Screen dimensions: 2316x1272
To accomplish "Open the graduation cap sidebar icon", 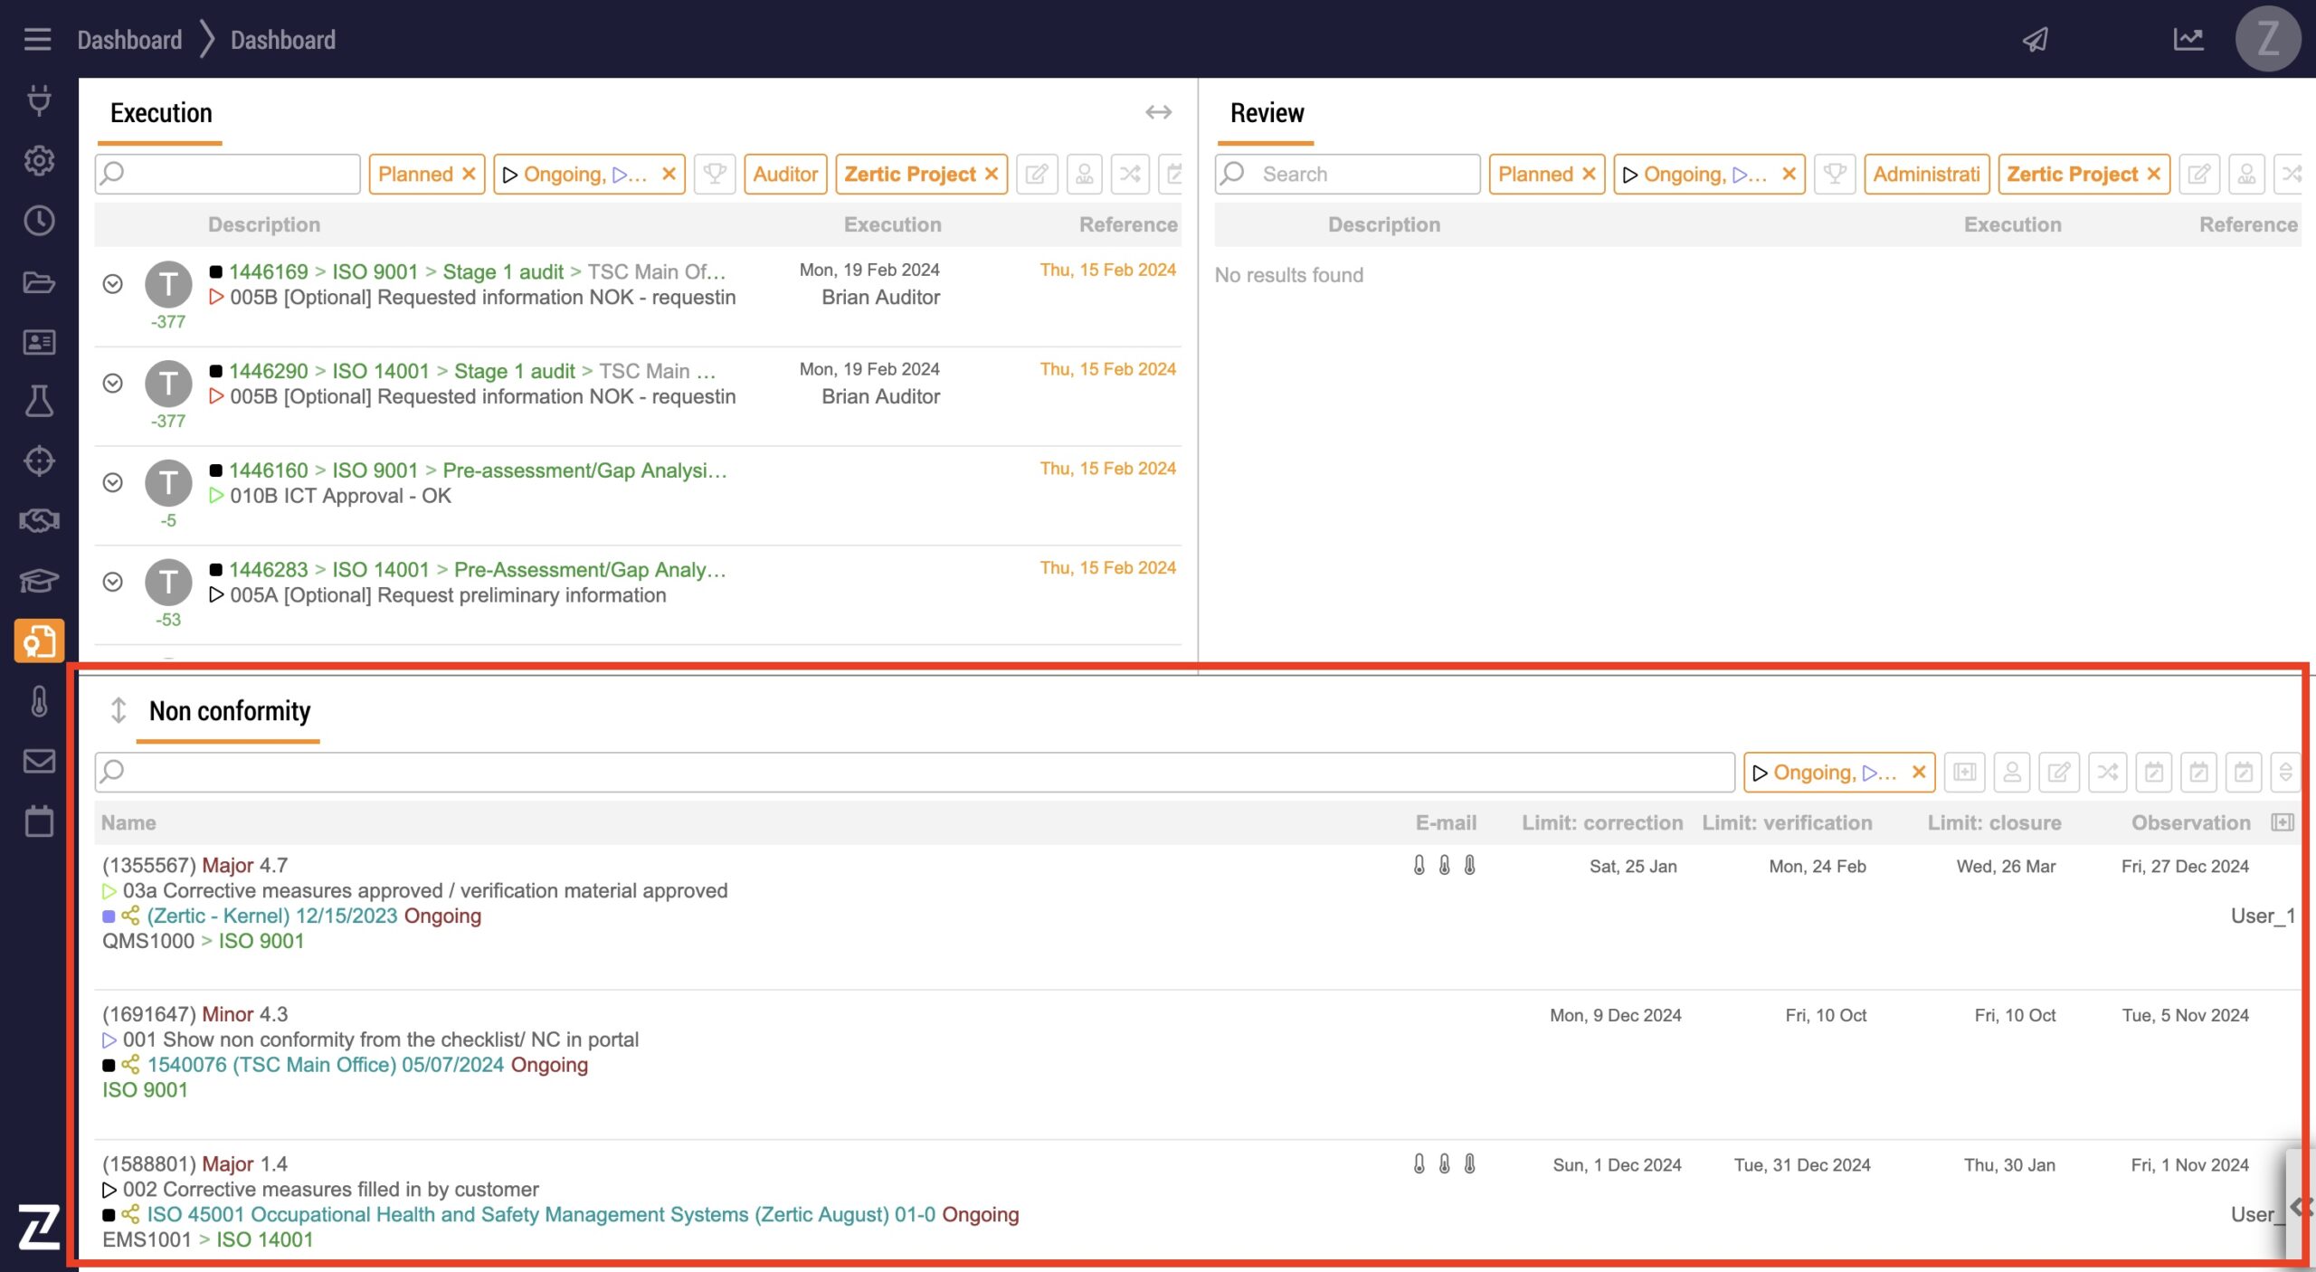I will (39, 580).
